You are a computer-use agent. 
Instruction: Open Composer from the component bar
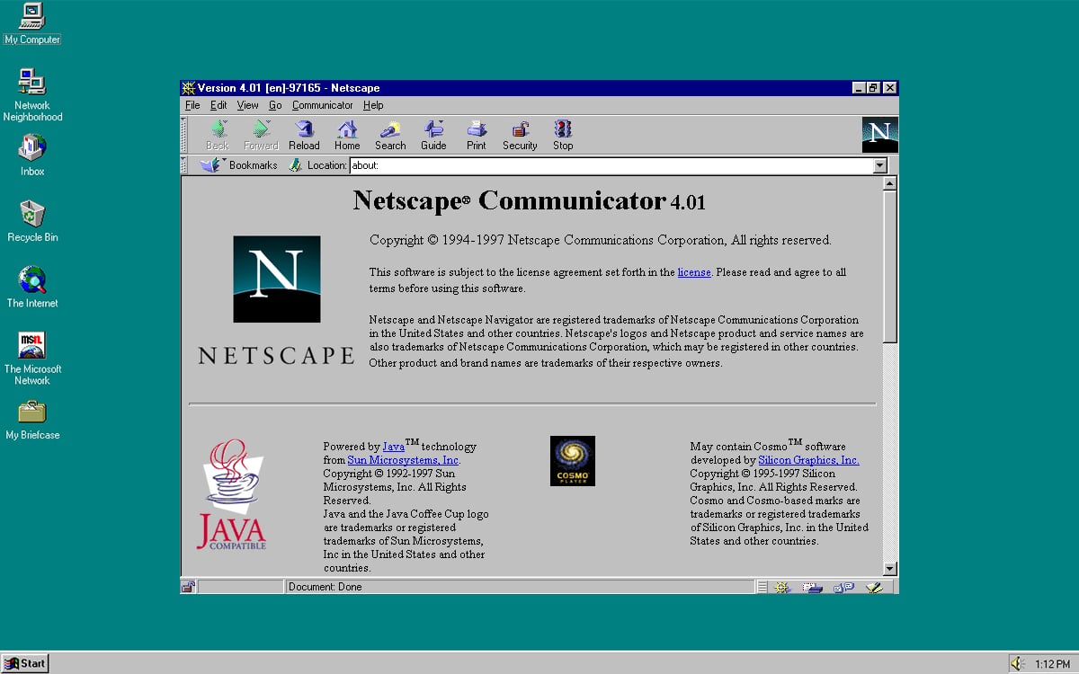pyautogui.click(x=873, y=586)
